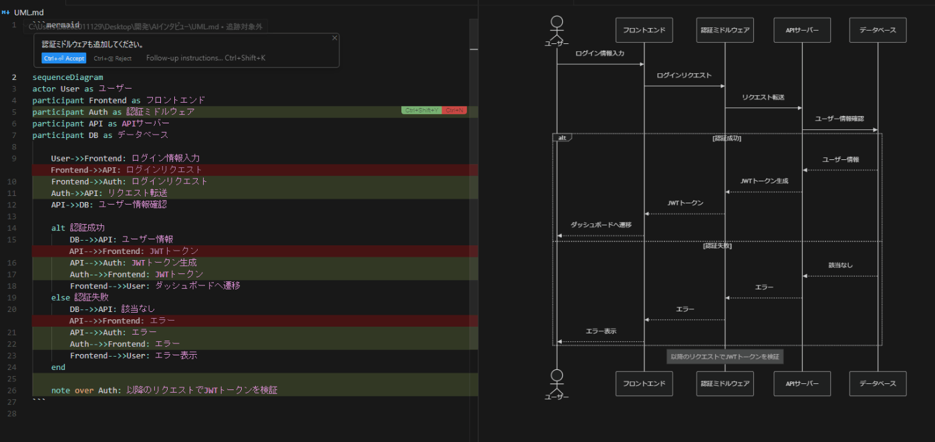
Task: Accept the AI edit with Ctrl+Enter Accept
Action: pyautogui.click(x=64, y=58)
